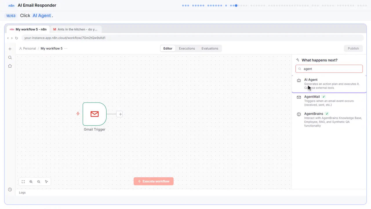Click the browser back arrow
The height and width of the screenshot is (209, 371).
point(8,38)
